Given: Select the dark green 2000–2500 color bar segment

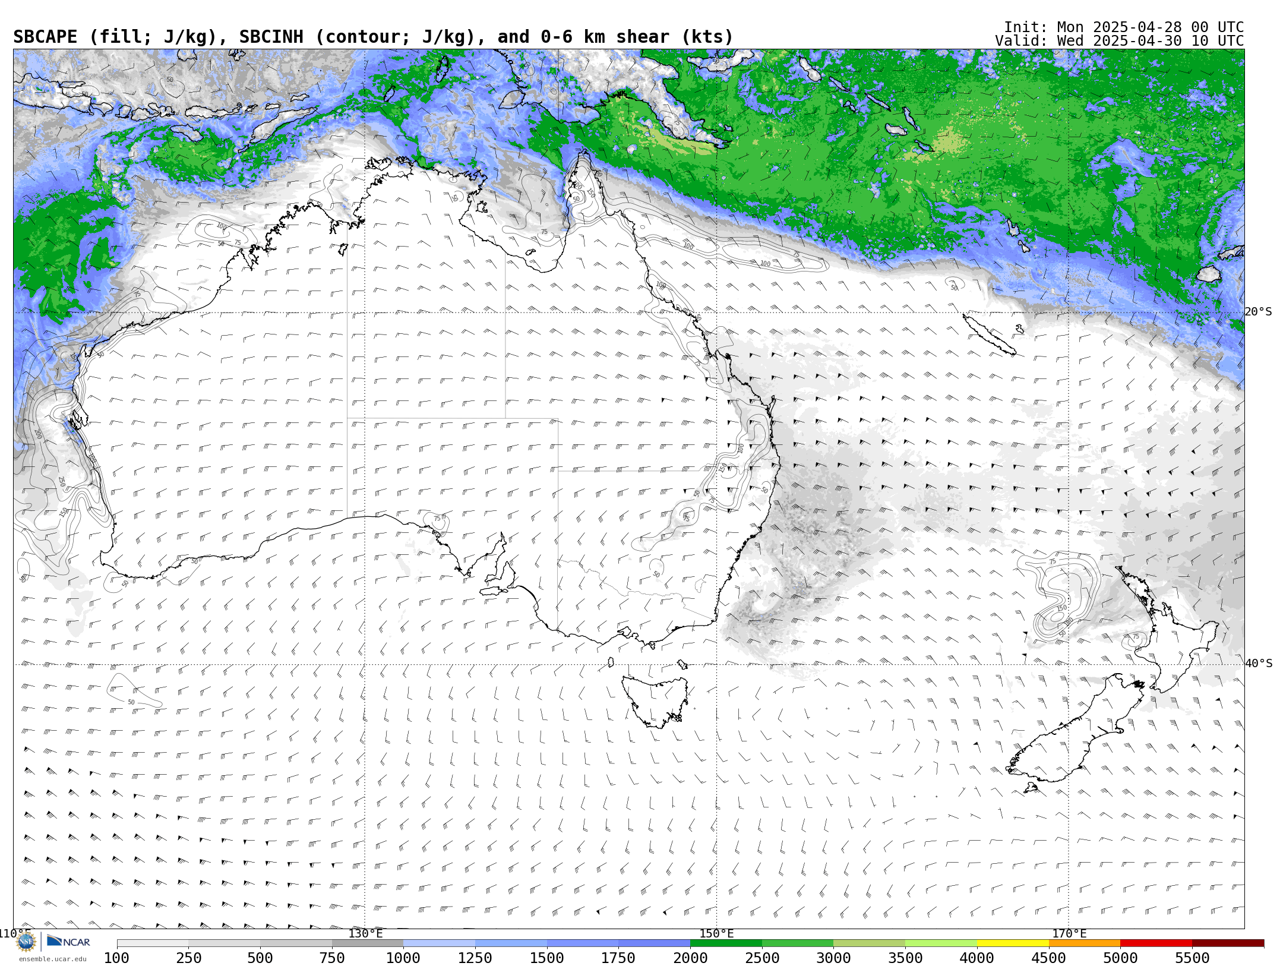Looking at the screenshot, I should (x=726, y=943).
